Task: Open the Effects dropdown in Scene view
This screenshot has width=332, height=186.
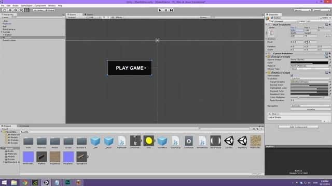Action: pyautogui.click(x=119, y=17)
